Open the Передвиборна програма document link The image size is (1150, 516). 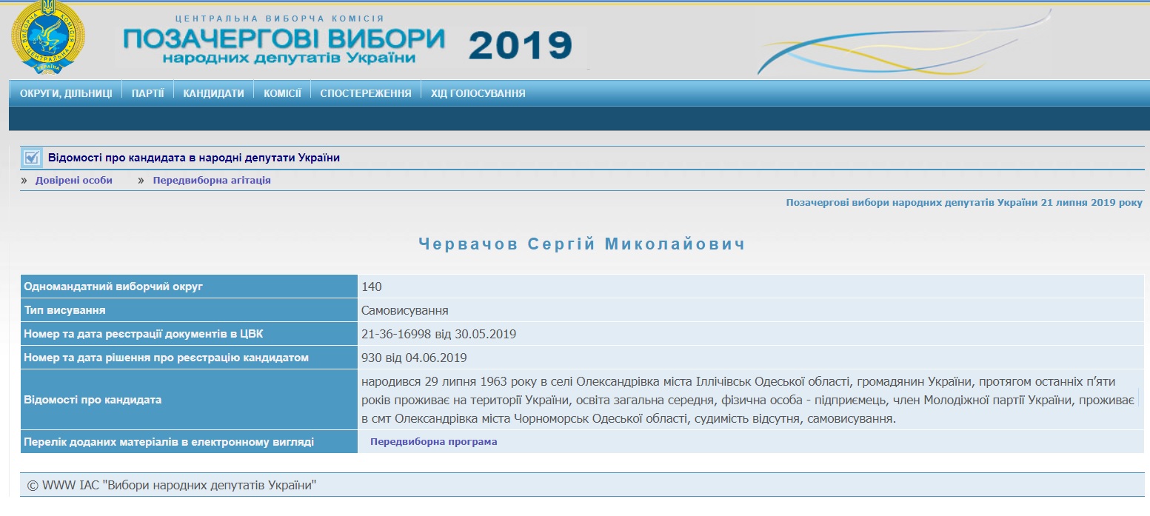(x=434, y=442)
